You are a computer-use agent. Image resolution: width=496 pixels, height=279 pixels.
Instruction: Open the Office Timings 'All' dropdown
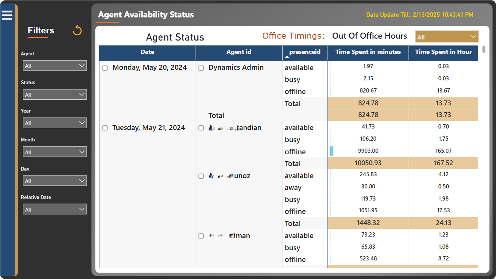[447, 37]
